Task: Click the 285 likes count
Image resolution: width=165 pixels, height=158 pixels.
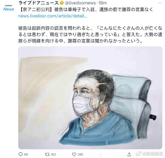Action: (x=81, y=154)
